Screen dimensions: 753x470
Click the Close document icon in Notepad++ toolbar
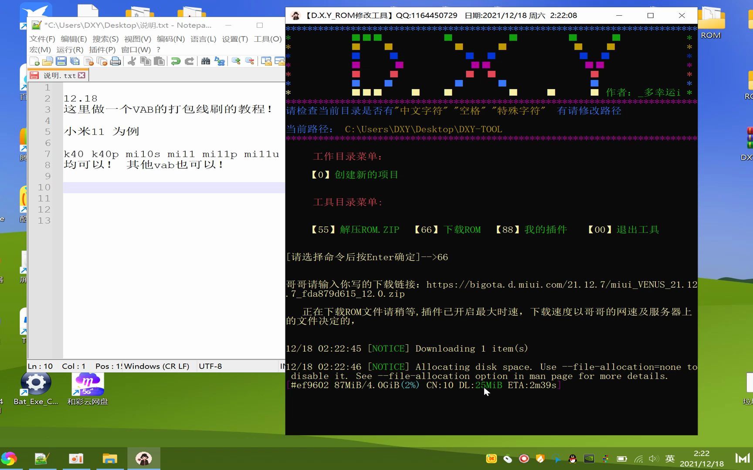[x=88, y=61]
